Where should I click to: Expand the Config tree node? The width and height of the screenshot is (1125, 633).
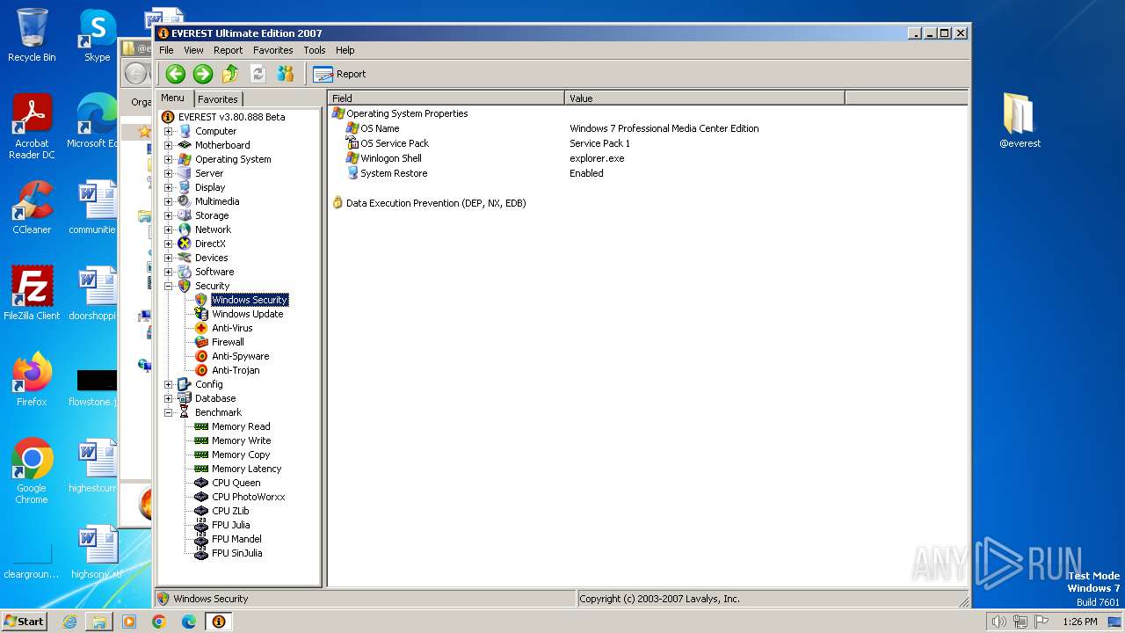pos(169,384)
